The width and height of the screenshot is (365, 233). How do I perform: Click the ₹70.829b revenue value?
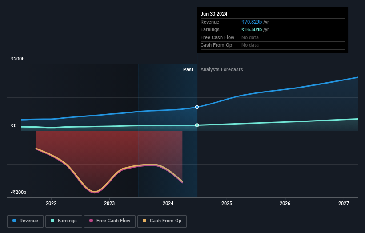coord(252,22)
